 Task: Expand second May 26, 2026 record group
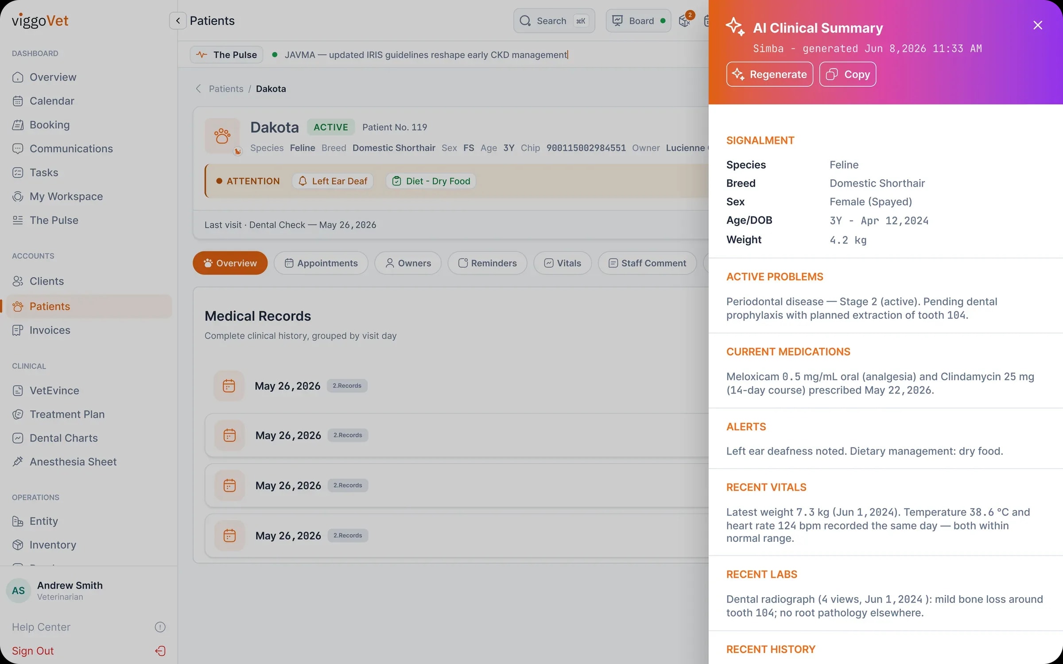point(456,436)
